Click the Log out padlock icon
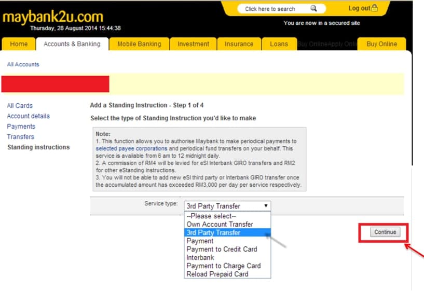 (x=375, y=8)
